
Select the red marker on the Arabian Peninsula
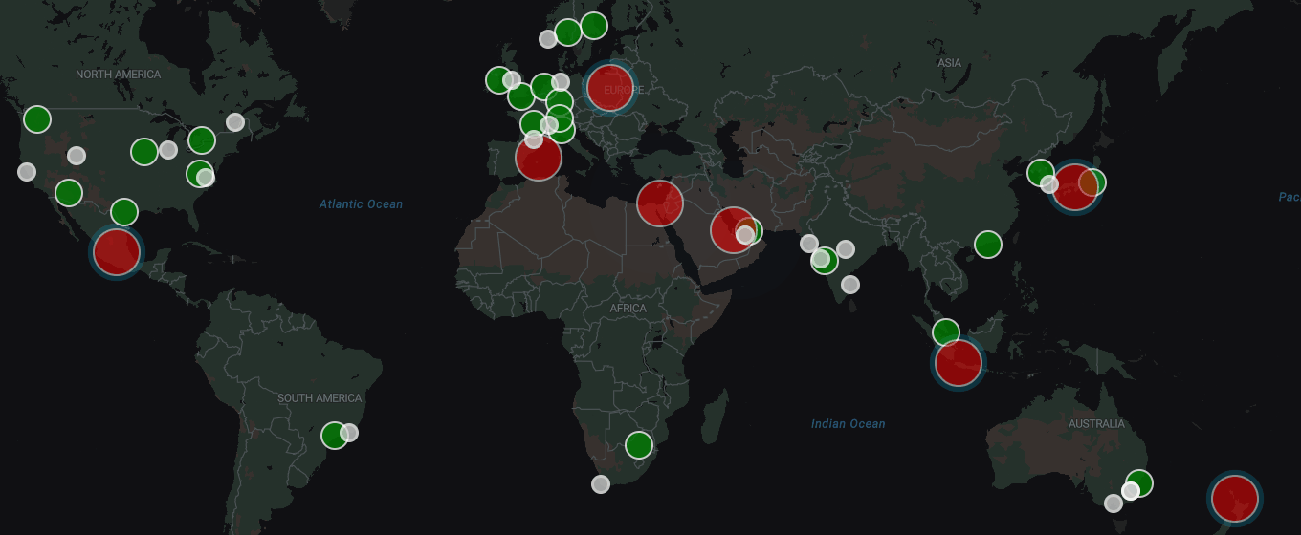pyautogui.click(x=733, y=230)
